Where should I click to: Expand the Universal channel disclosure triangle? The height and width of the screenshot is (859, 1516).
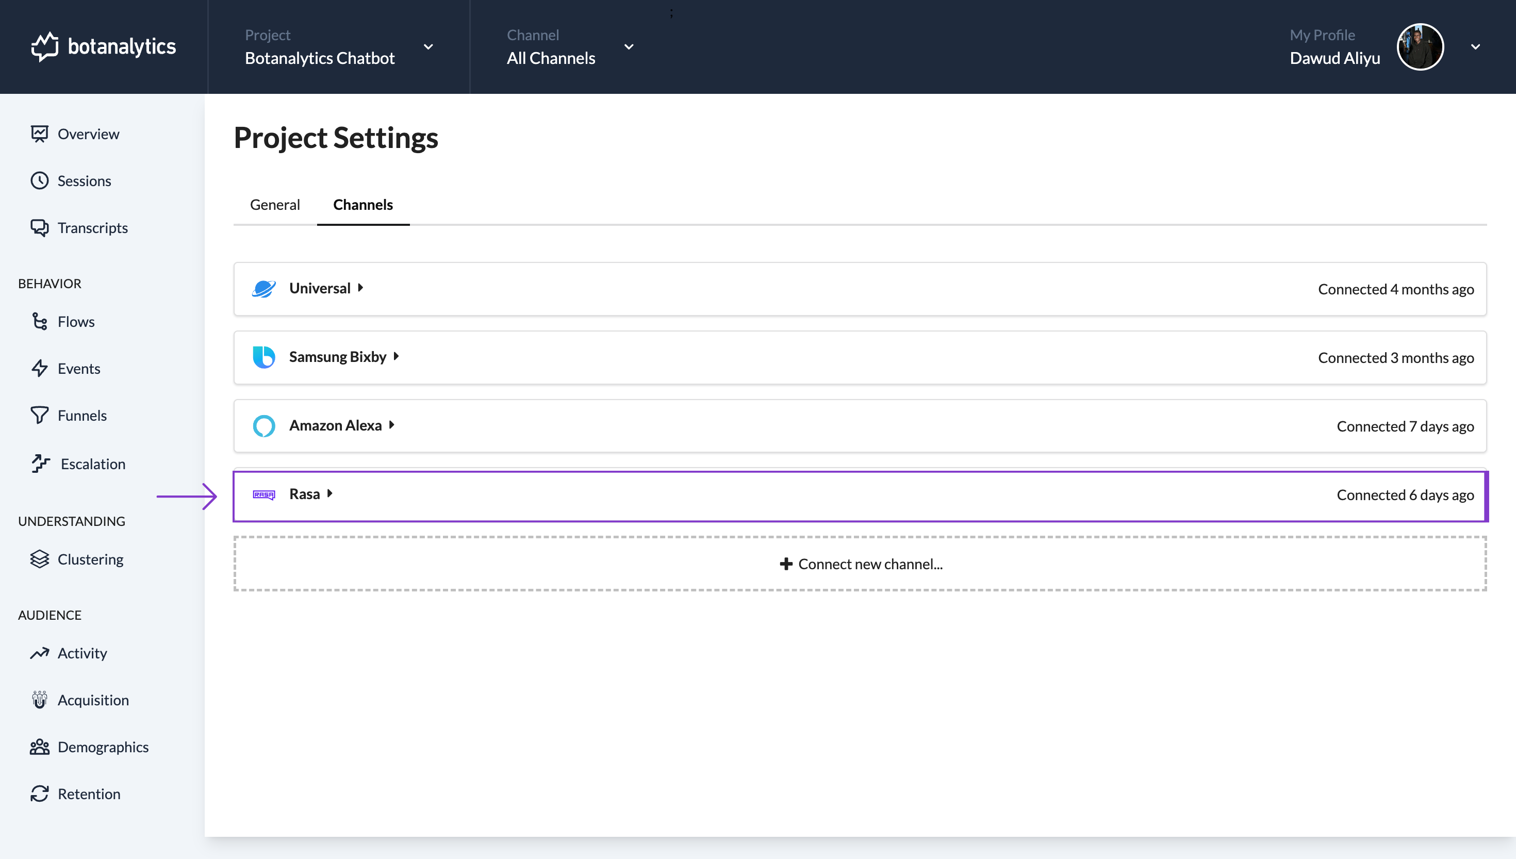(x=360, y=288)
